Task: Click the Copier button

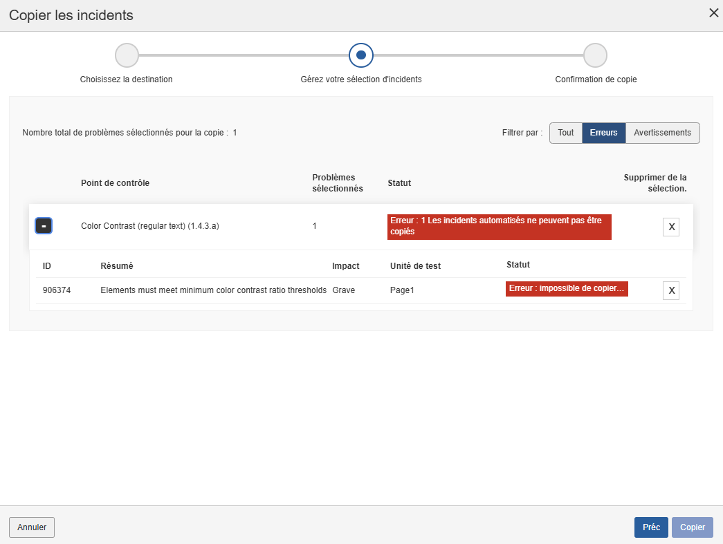Action: [692, 527]
